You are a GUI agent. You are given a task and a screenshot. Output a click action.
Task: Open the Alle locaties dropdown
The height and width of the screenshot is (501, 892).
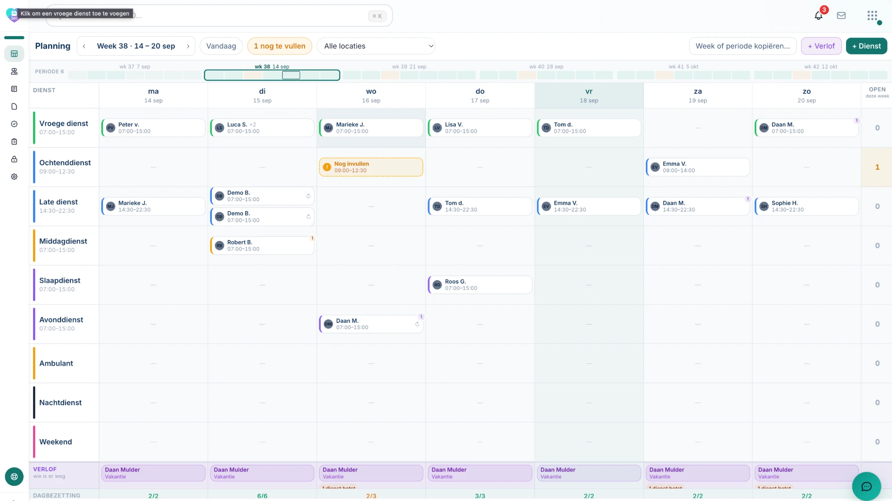(376, 46)
